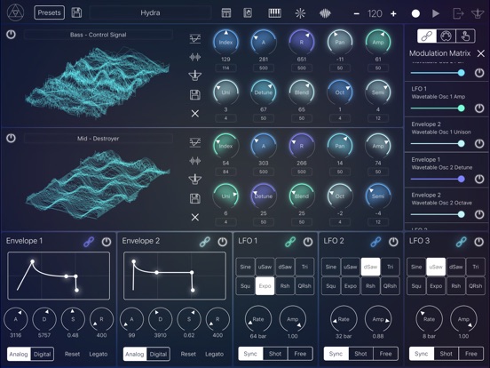Open the effects snowflake icon
The width and height of the screenshot is (490, 368).
[300, 13]
